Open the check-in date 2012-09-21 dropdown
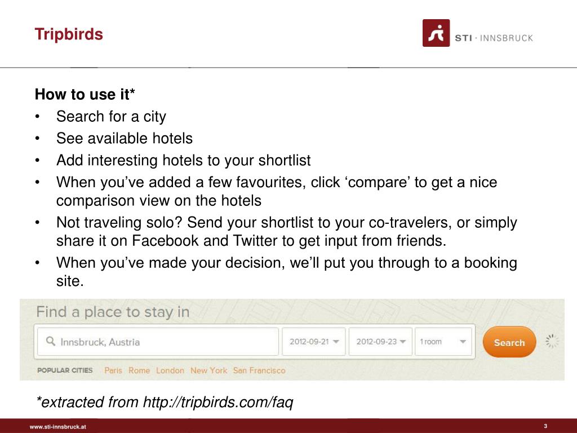 click(314, 342)
